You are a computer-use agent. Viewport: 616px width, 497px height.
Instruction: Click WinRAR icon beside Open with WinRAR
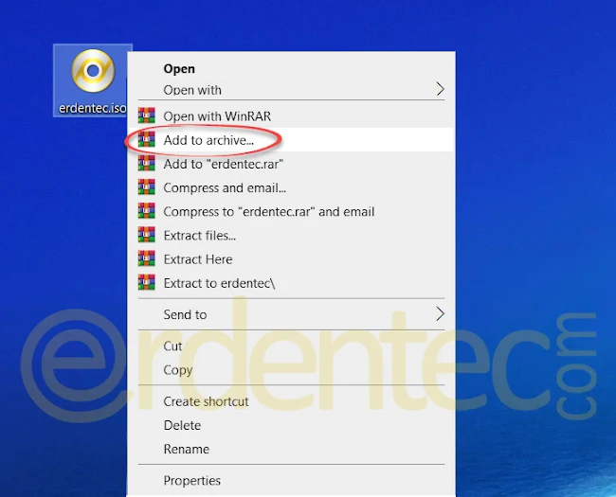147,115
